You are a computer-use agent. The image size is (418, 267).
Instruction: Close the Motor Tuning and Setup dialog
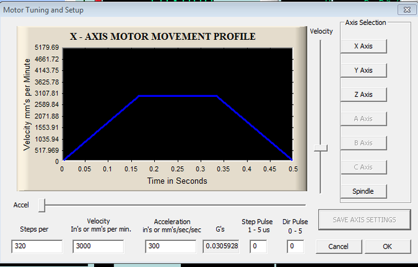tap(407, 10)
